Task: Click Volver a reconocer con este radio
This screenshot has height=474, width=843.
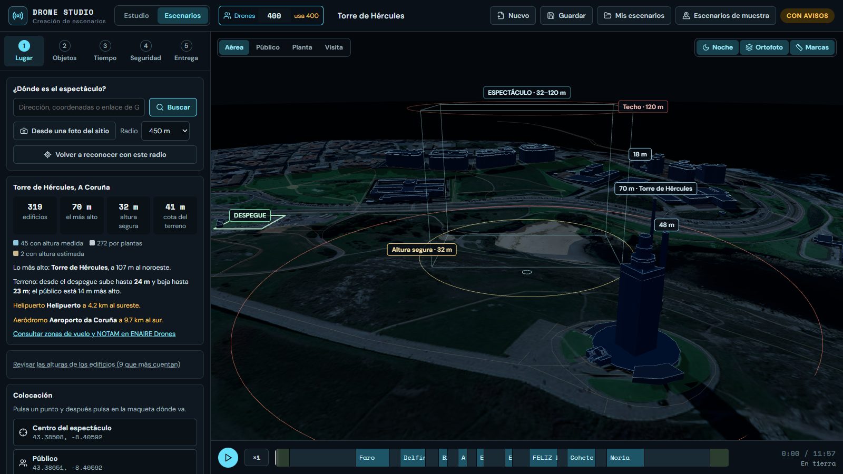Action: point(105,155)
